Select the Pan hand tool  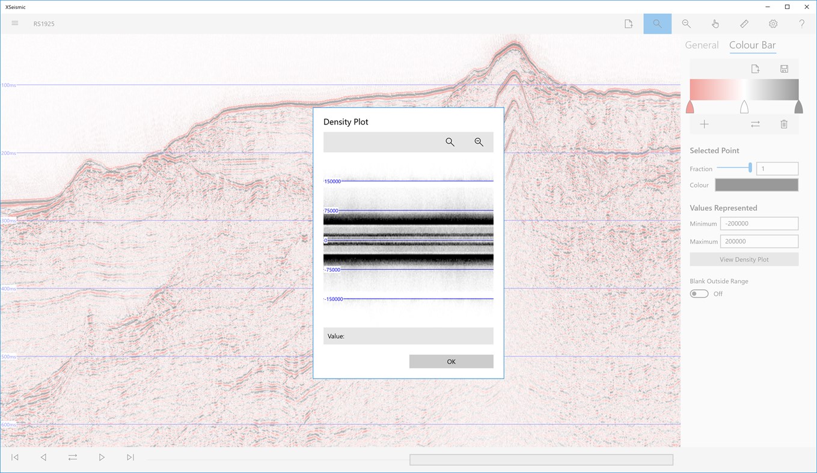(x=715, y=23)
